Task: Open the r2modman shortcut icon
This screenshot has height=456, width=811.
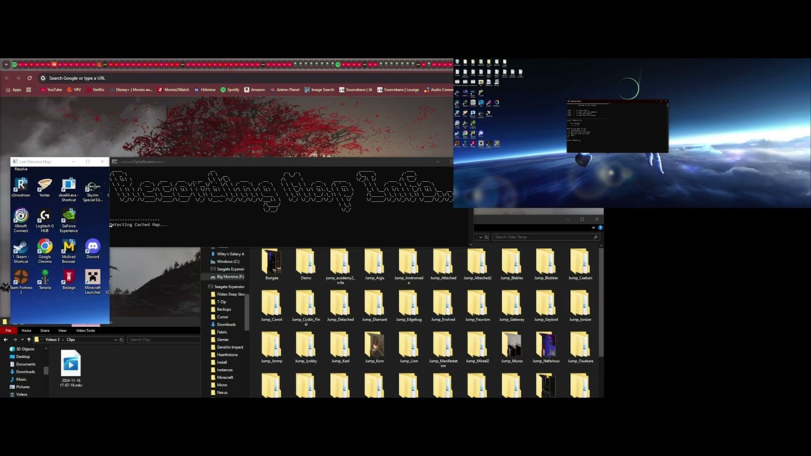Action: pyautogui.click(x=21, y=187)
